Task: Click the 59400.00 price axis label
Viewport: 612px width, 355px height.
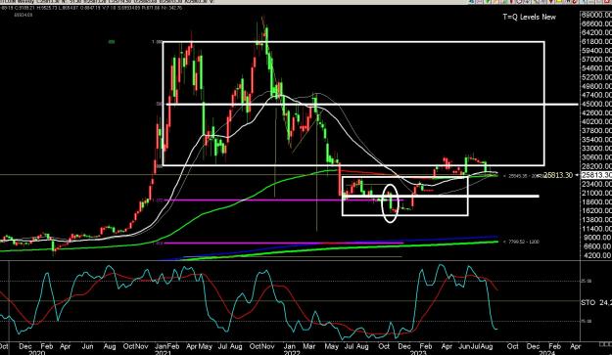Action: pyautogui.click(x=596, y=51)
